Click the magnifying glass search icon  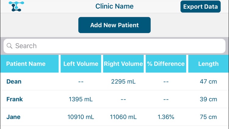[x=9, y=46]
